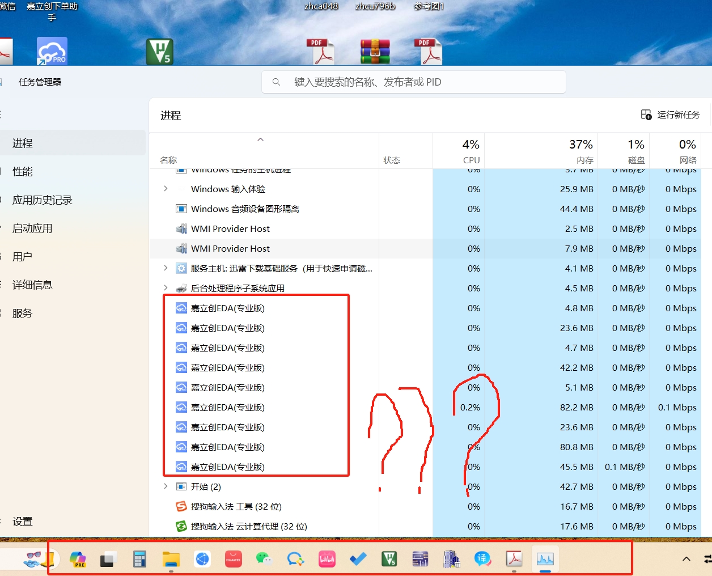Click the Run new task icon
Image resolution: width=712 pixels, height=576 pixels.
pyautogui.click(x=646, y=115)
